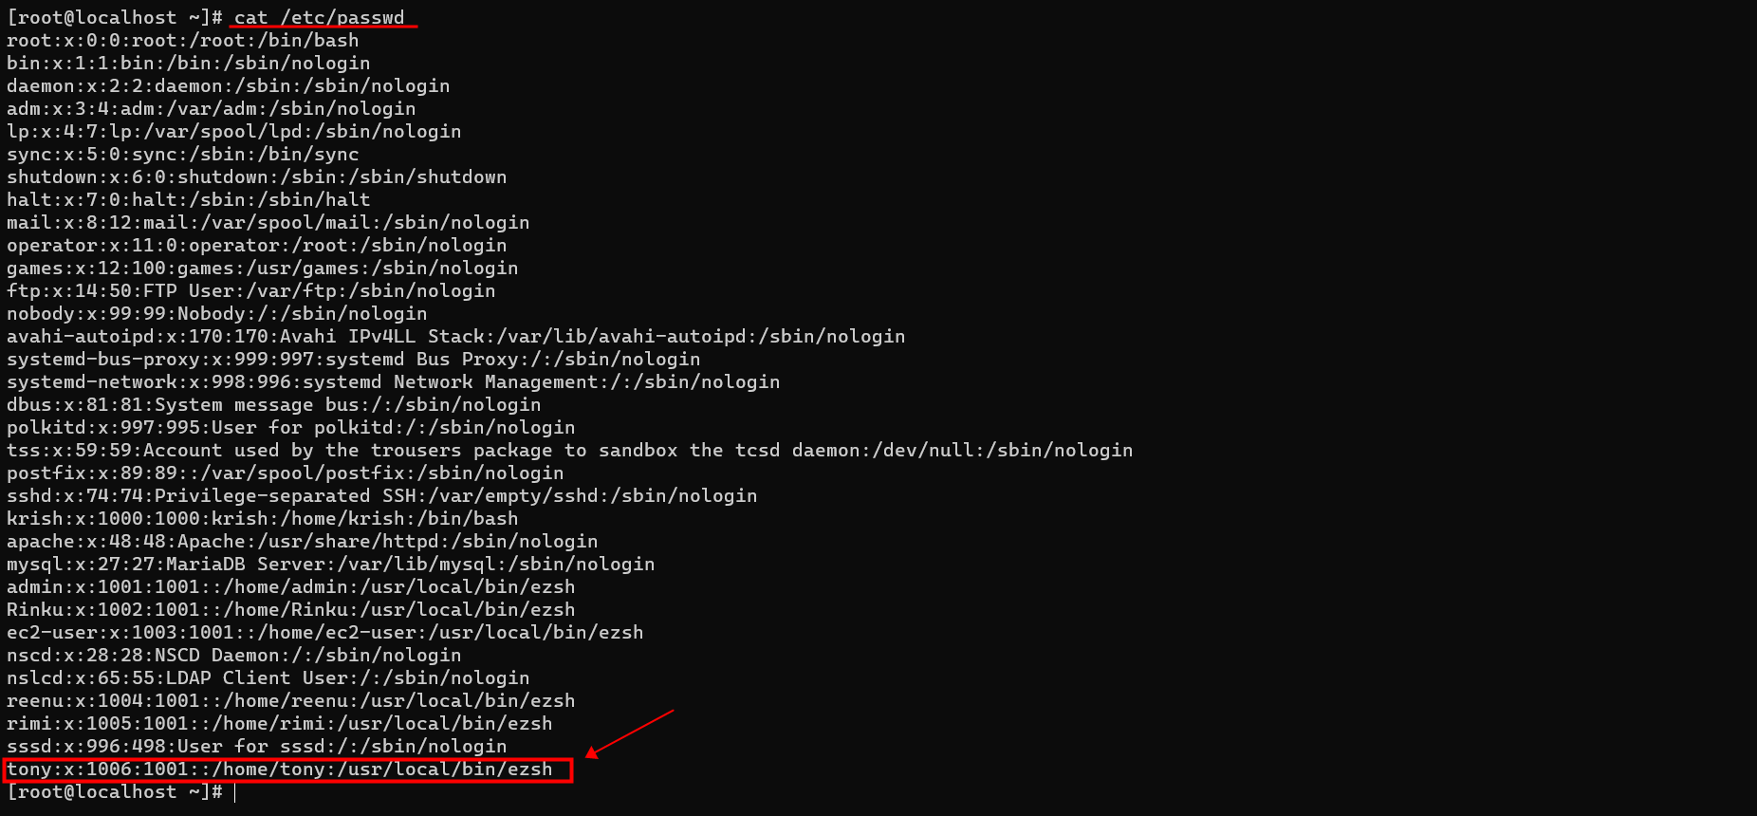This screenshot has width=1757, height=816.
Task: Click the root:x:0:0 entry line
Action: [183, 41]
